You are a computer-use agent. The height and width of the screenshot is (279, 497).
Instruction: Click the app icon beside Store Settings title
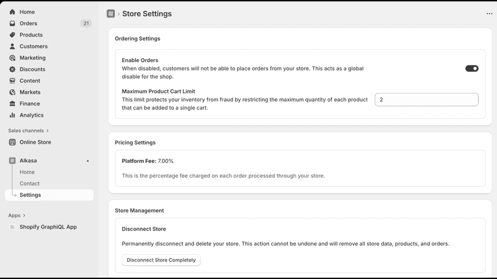[110, 14]
